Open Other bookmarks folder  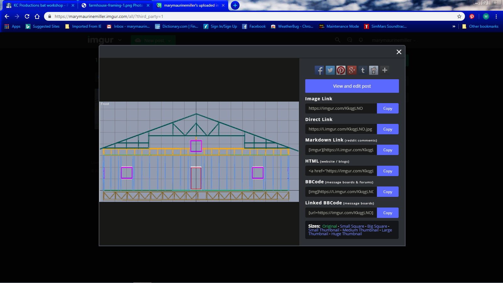(x=480, y=26)
